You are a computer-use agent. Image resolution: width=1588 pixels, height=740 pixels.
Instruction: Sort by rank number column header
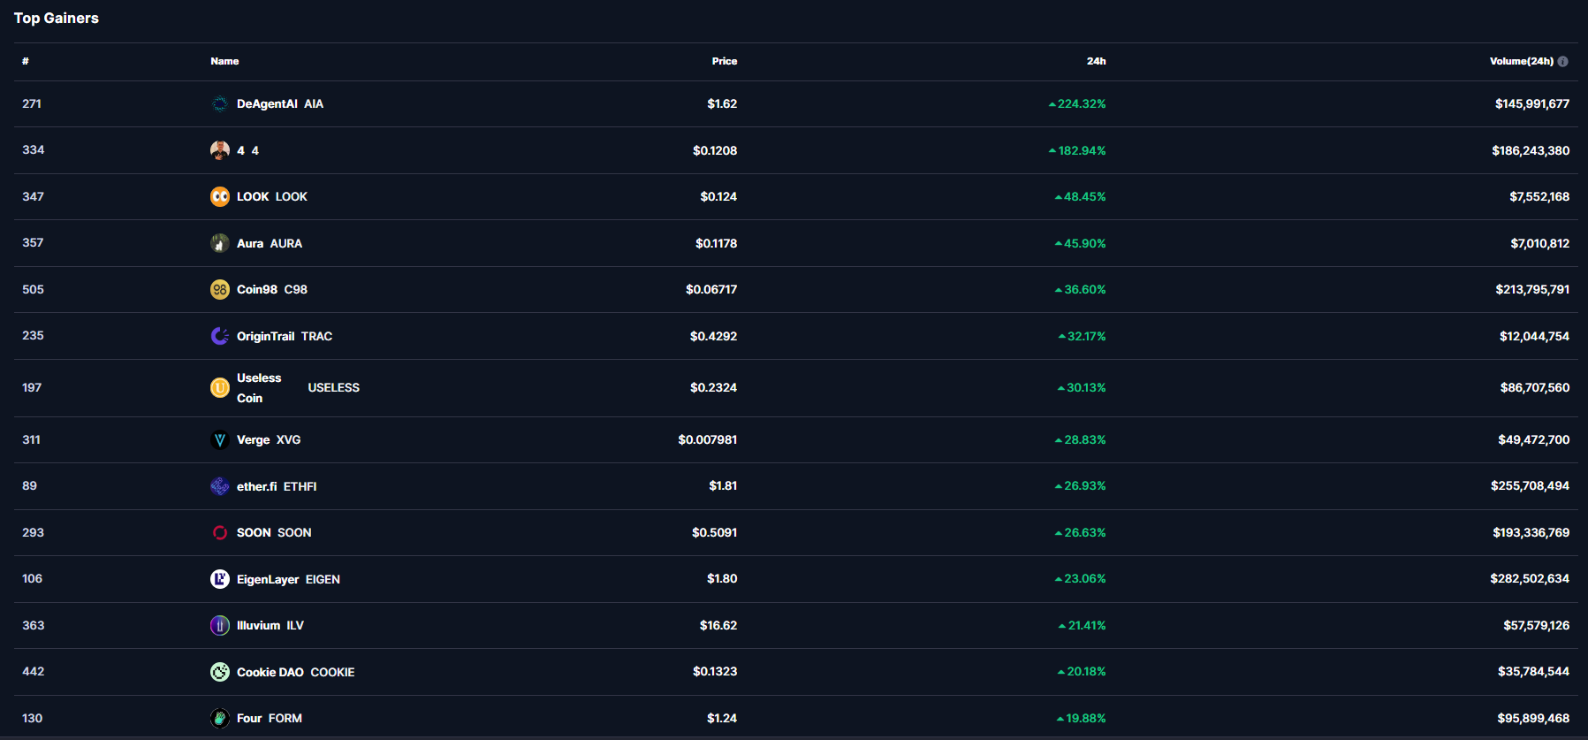(26, 62)
